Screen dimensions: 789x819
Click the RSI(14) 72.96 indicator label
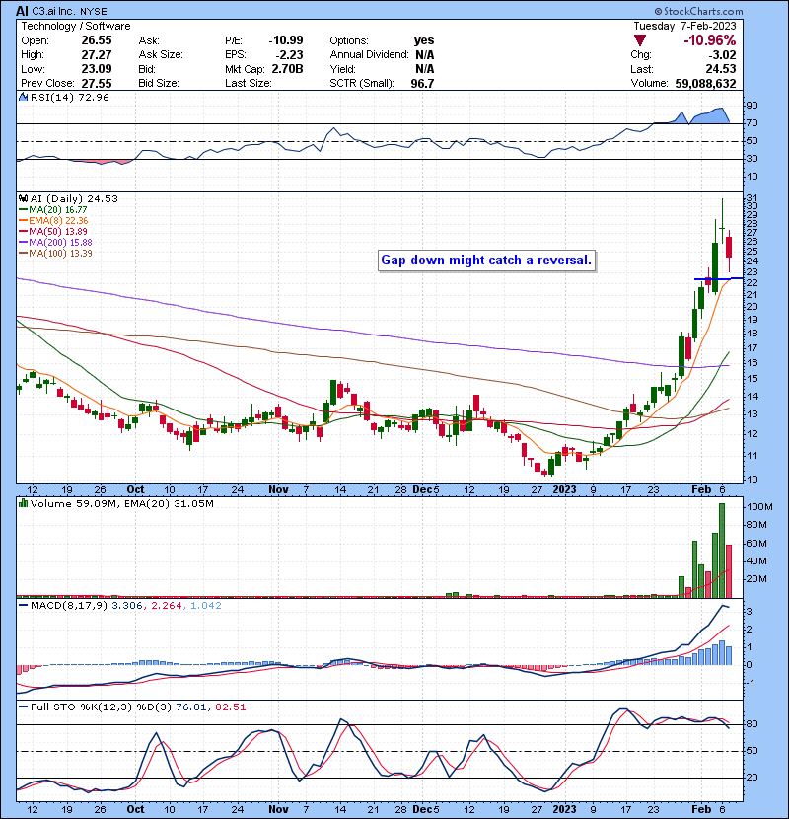pos(69,97)
